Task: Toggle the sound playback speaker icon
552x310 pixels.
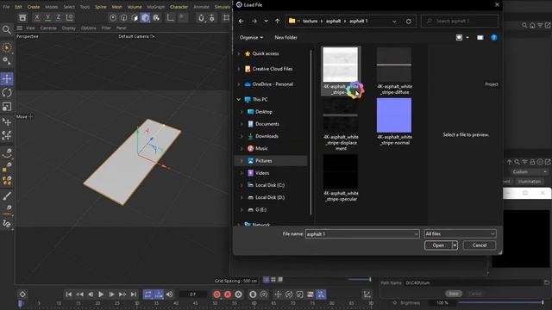Action: click(169, 294)
